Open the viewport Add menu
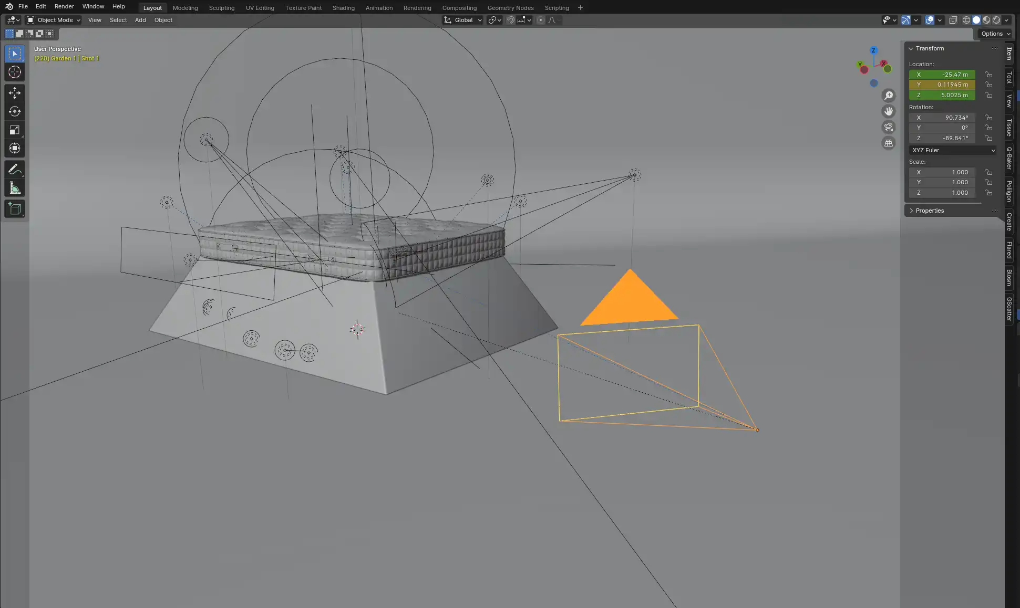 click(140, 20)
